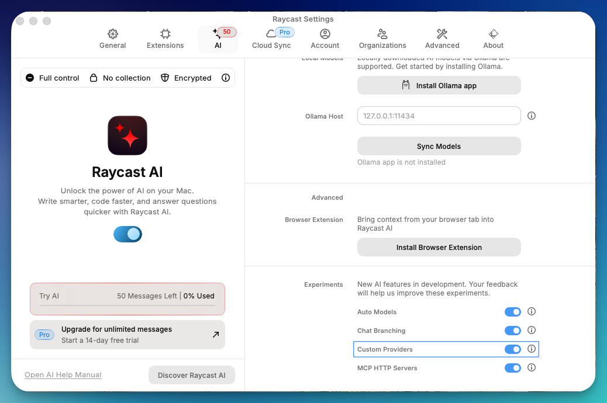Disable MCP HTTP Servers experiment
Image resolution: width=607 pixels, height=403 pixels.
513,367
